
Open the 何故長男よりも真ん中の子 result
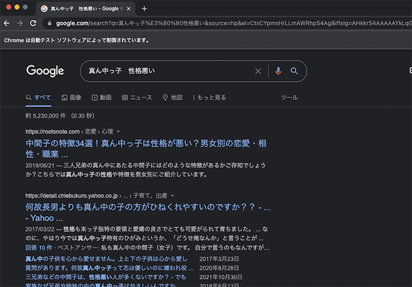tap(148, 212)
